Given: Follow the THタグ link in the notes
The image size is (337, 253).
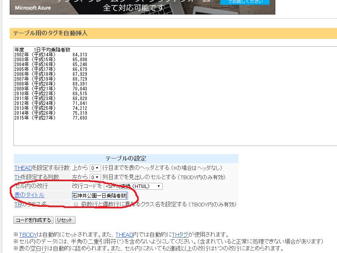Looking at the screenshot, I should [x=180, y=234].
